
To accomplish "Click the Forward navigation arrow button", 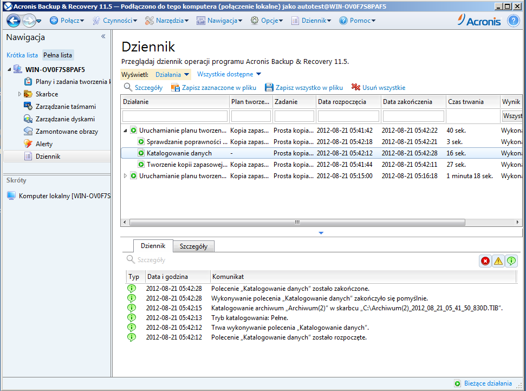I will pos(29,21).
